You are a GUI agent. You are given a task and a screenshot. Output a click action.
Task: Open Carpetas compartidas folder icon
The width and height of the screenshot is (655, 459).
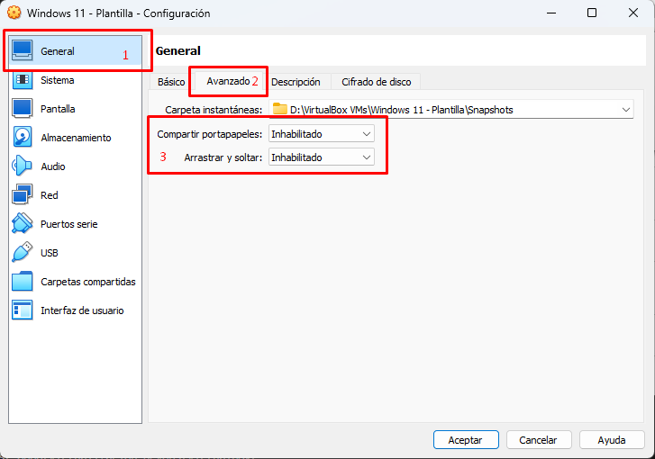click(23, 281)
